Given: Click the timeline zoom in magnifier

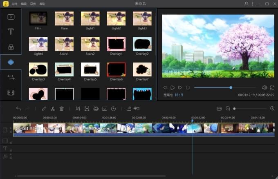Looking at the screenshot, I should point(272,108).
